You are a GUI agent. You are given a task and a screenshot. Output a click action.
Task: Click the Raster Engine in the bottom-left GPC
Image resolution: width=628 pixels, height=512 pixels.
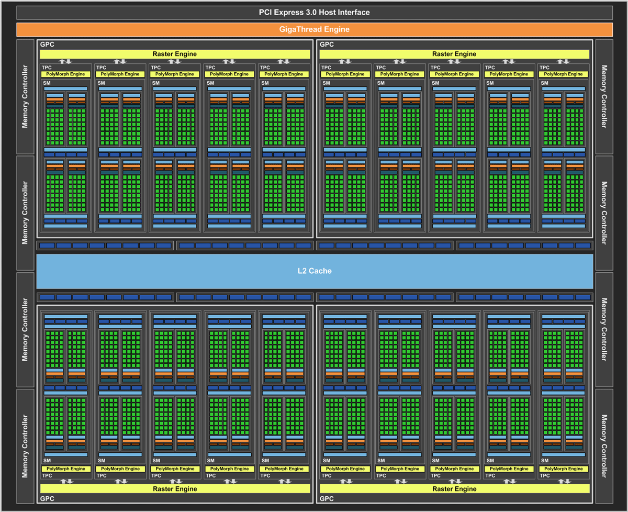(175, 489)
